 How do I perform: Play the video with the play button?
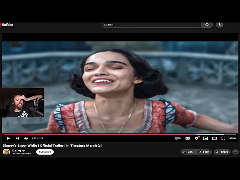8,138
